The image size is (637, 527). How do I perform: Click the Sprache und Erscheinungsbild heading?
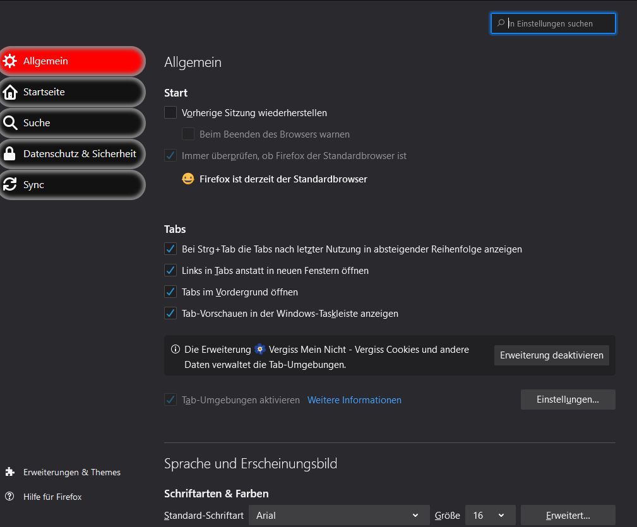251,464
